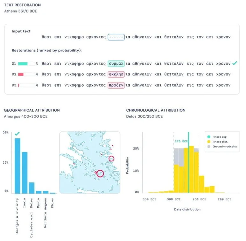
Task: Click the large red circle on Amorgos
Action: pos(100,174)
